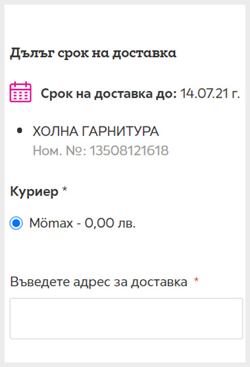Click the 'Ном. №:' prefix text
The width and height of the screenshot is (250, 367).
pyautogui.click(x=60, y=150)
